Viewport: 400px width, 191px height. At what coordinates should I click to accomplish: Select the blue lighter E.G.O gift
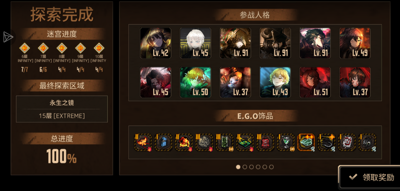(x=163, y=142)
